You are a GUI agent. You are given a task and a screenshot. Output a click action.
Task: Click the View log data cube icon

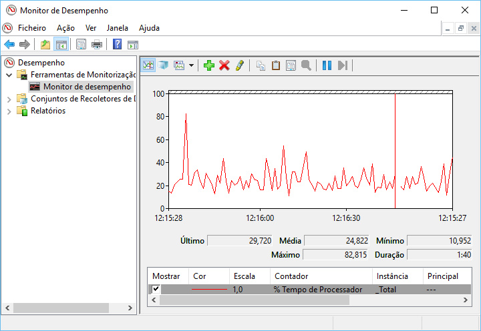(x=163, y=65)
